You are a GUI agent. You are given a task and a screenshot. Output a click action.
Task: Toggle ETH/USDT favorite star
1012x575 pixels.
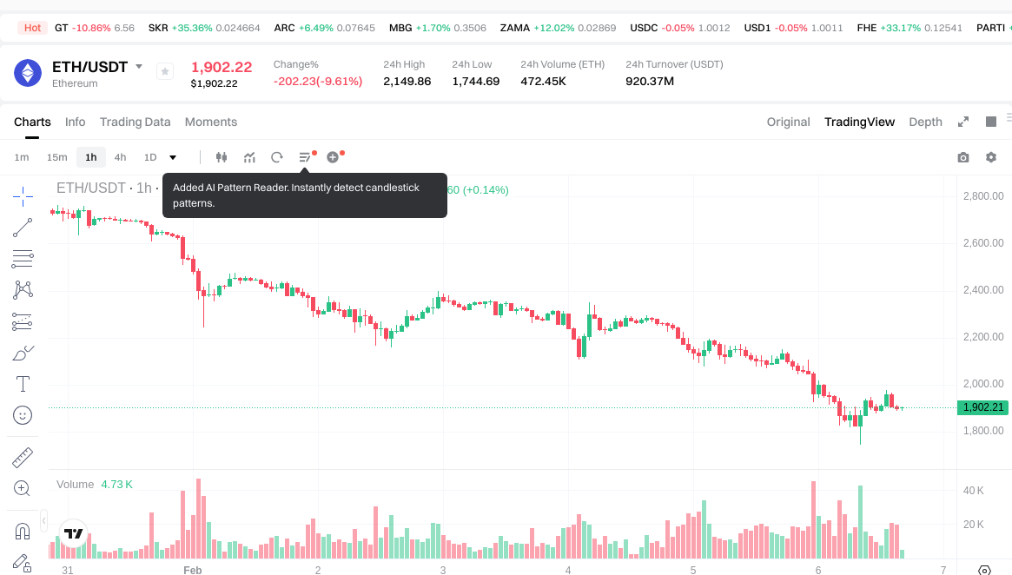165,72
